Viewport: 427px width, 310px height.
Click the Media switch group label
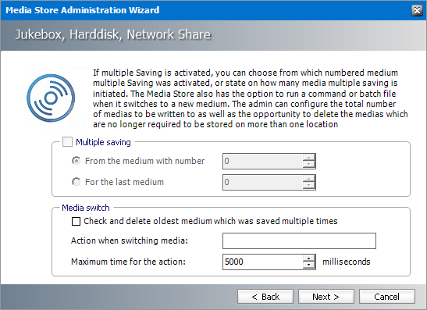click(86, 208)
